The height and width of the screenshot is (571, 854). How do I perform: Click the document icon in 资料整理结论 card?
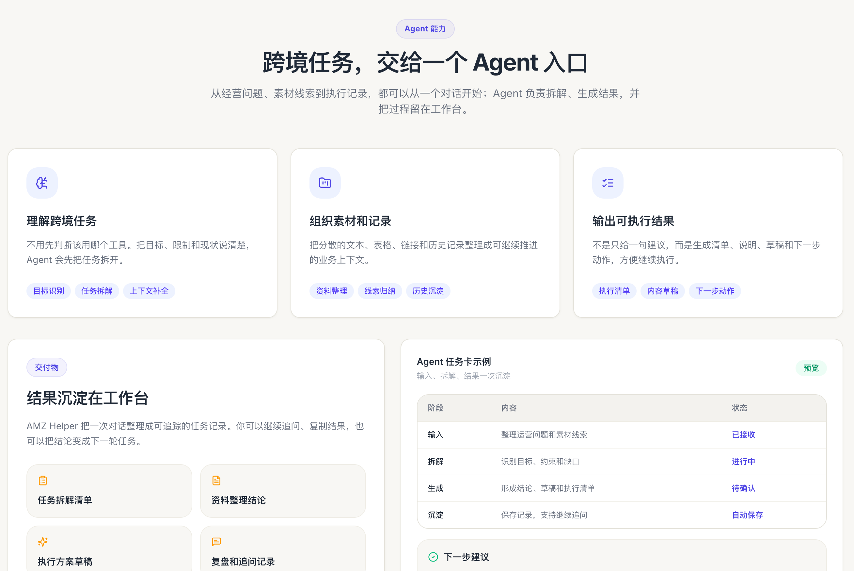pos(216,480)
